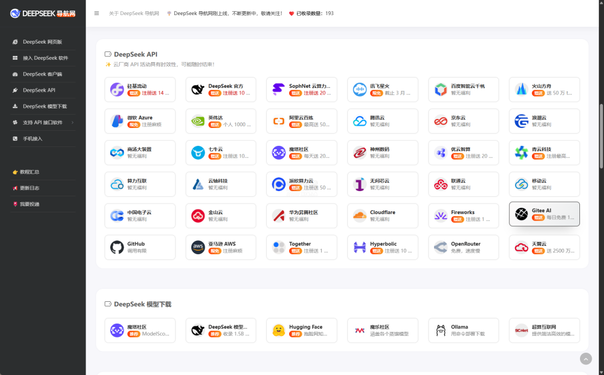
Task: Open the Together card
Action: (x=301, y=247)
